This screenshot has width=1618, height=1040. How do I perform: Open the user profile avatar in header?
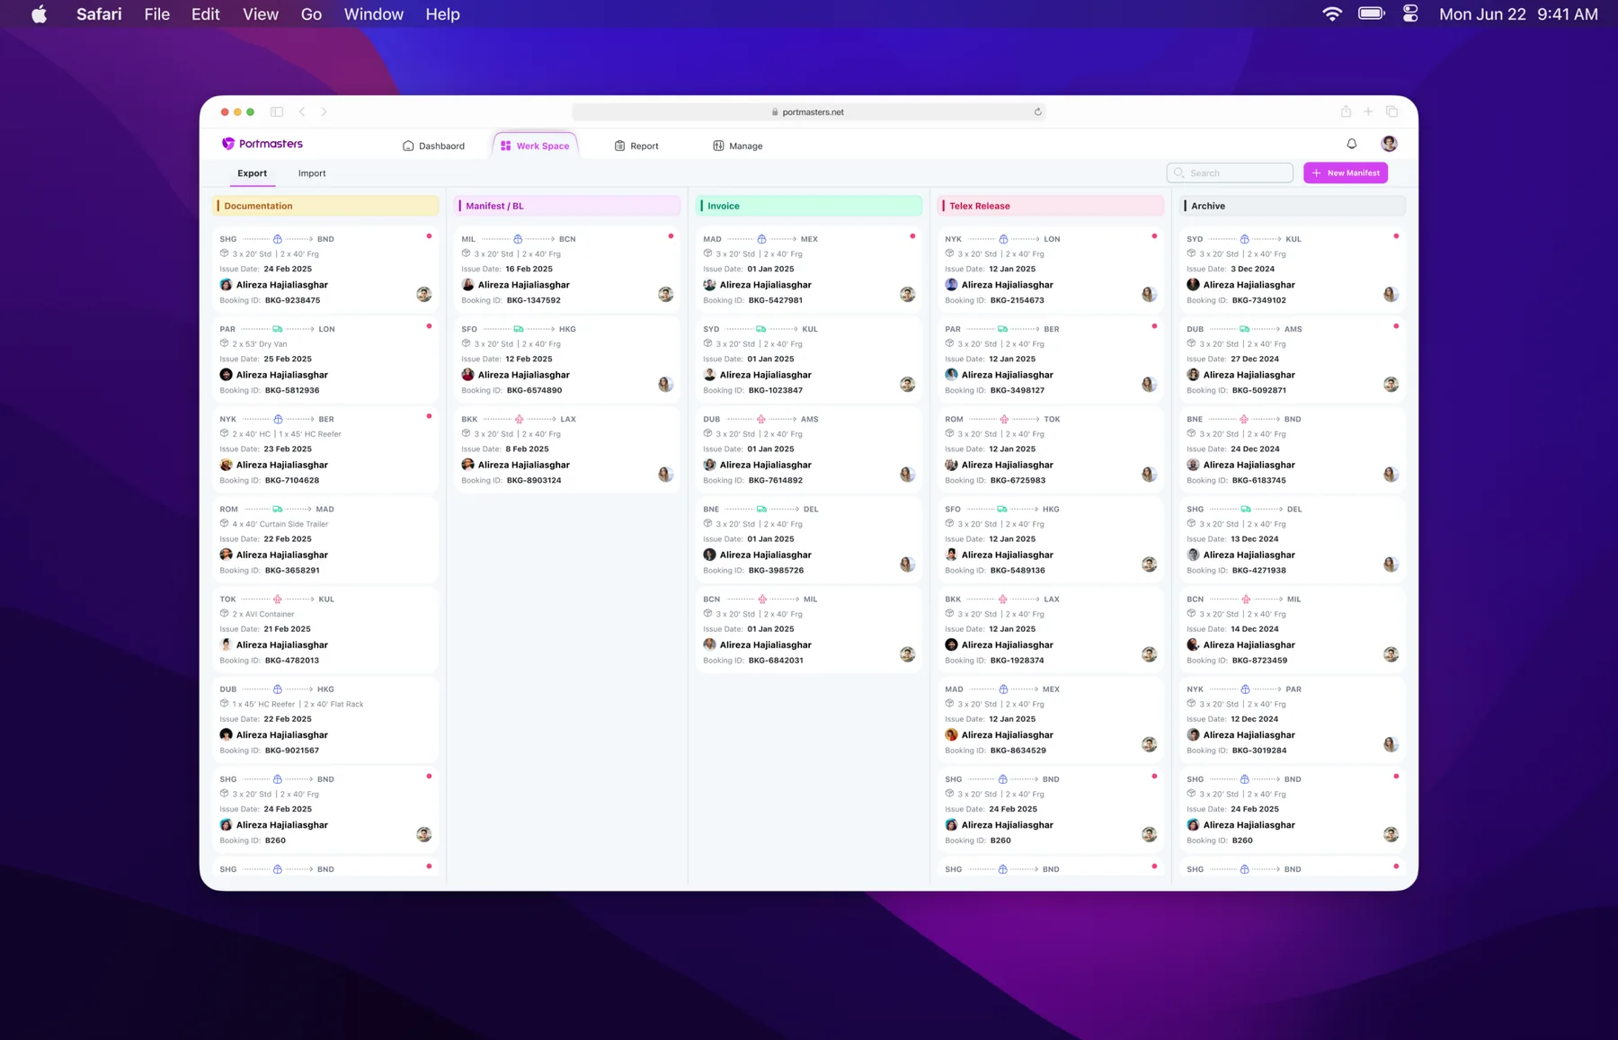[x=1389, y=144]
